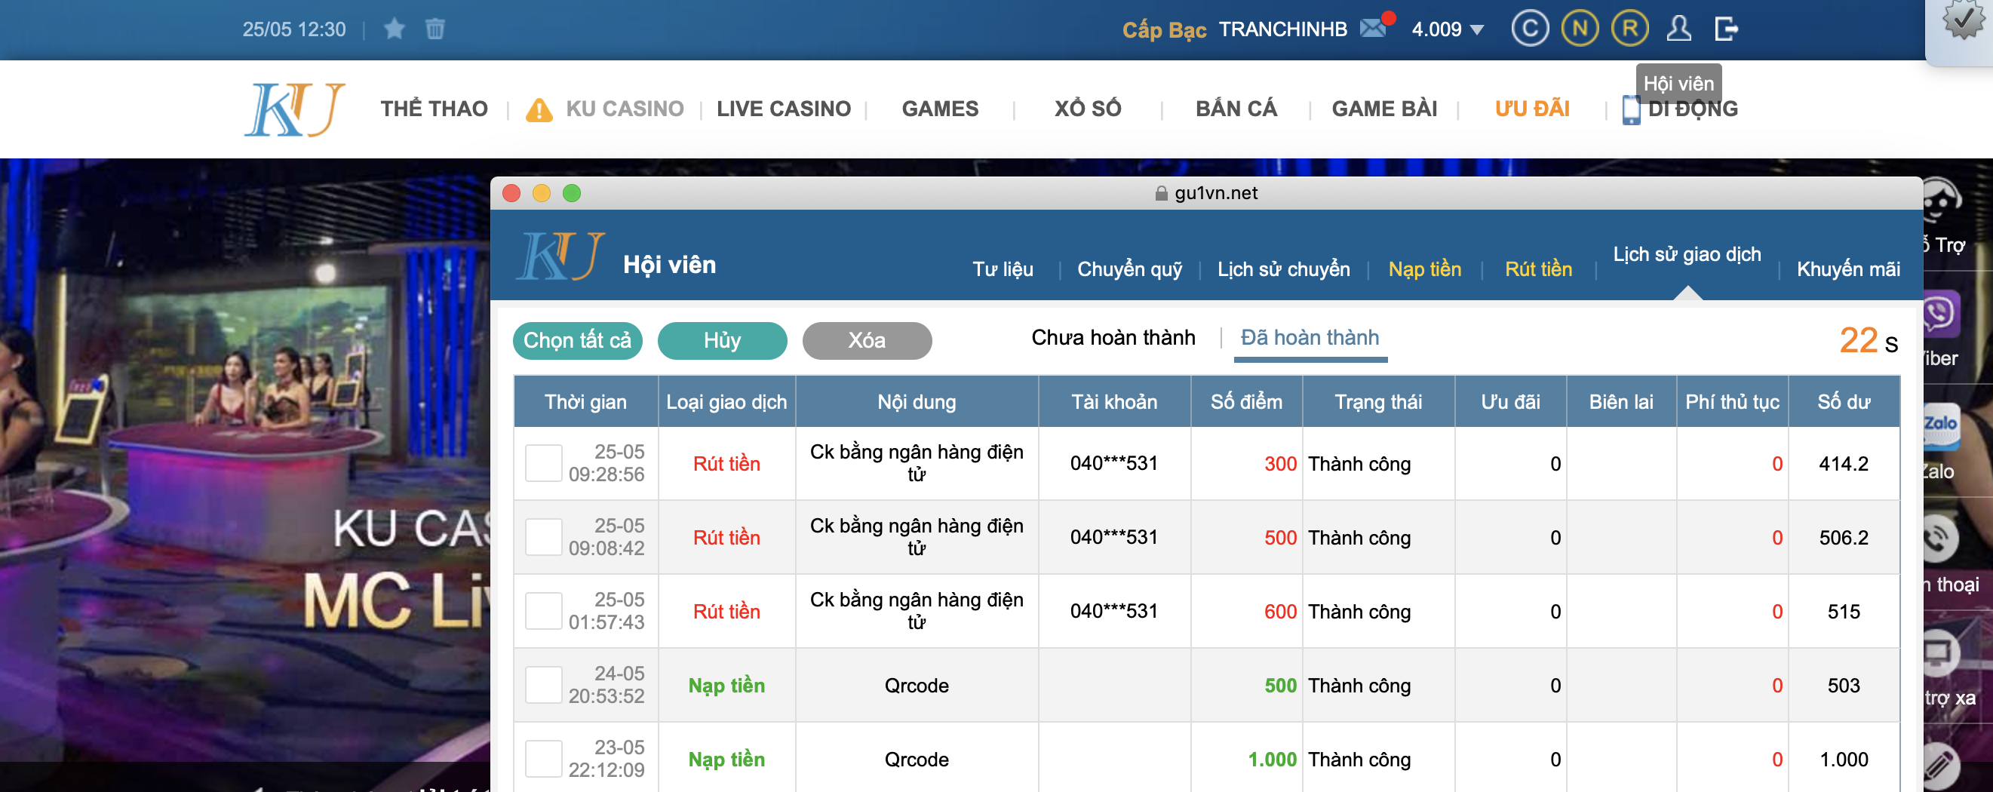Tick checkbox for 25-05 01:57:43 row
The height and width of the screenshot is (792, 1993).
pyautogui.click(x=543, y=611)
